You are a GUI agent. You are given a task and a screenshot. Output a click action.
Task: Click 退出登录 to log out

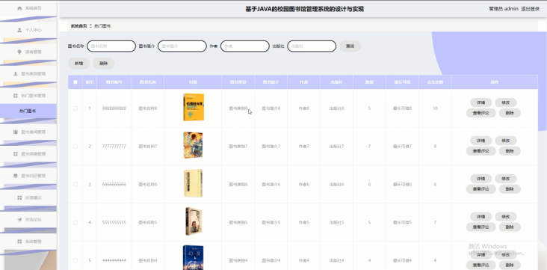[531, 9]
